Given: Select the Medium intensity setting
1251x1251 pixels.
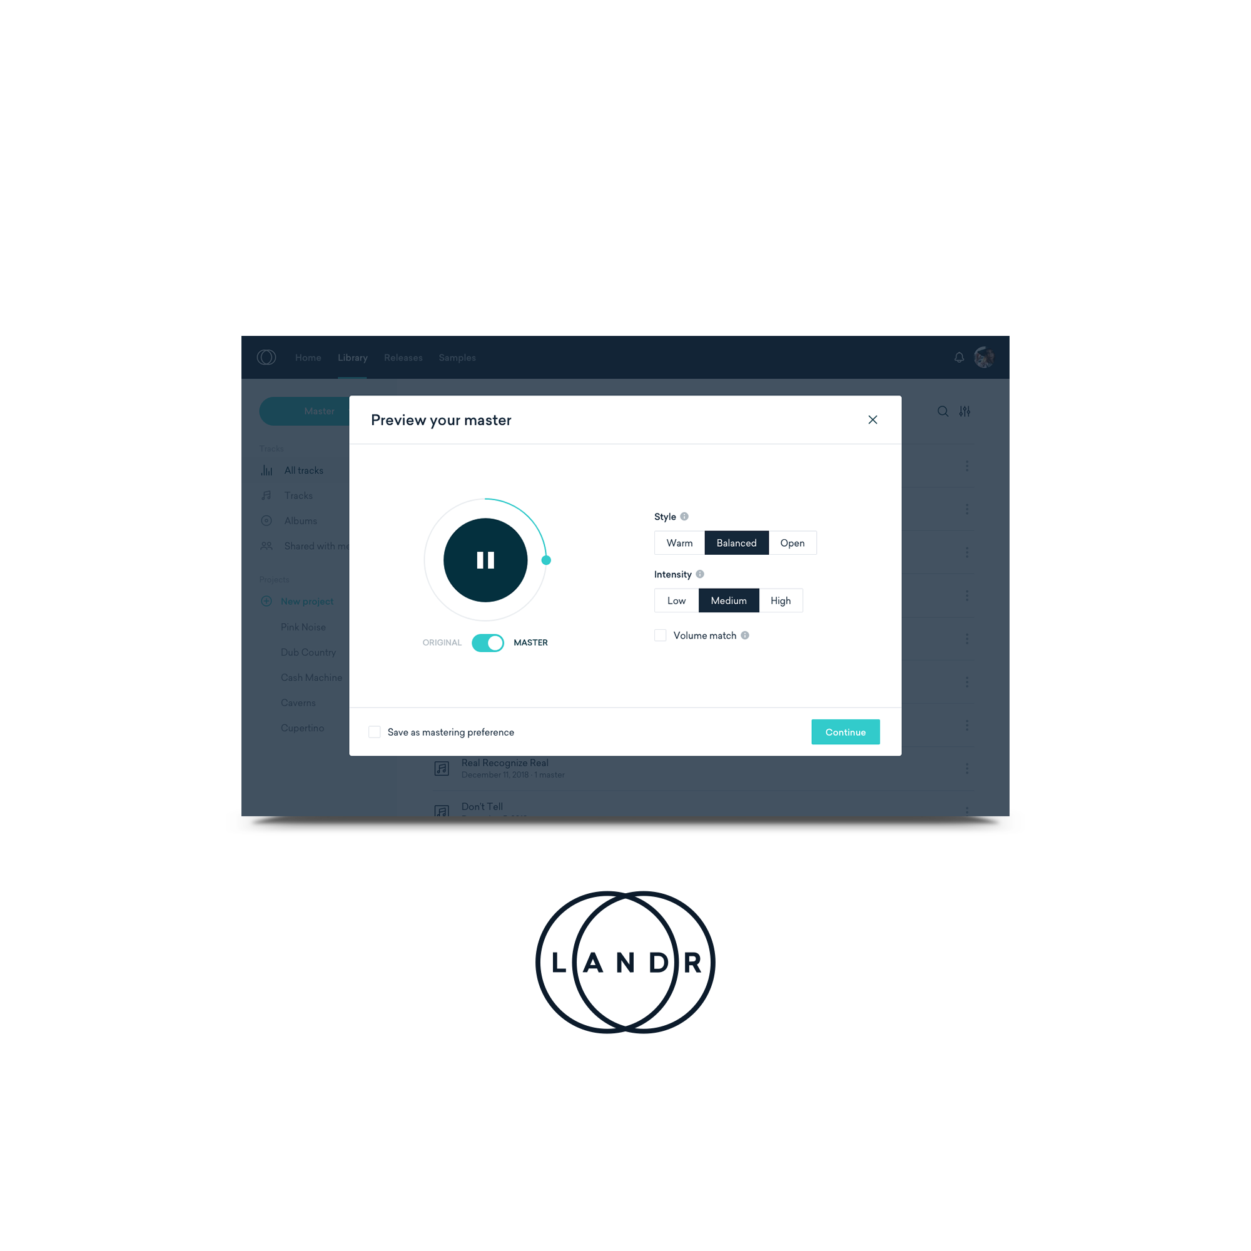Looking at the screenshot, I should click(x=729, y=600).
